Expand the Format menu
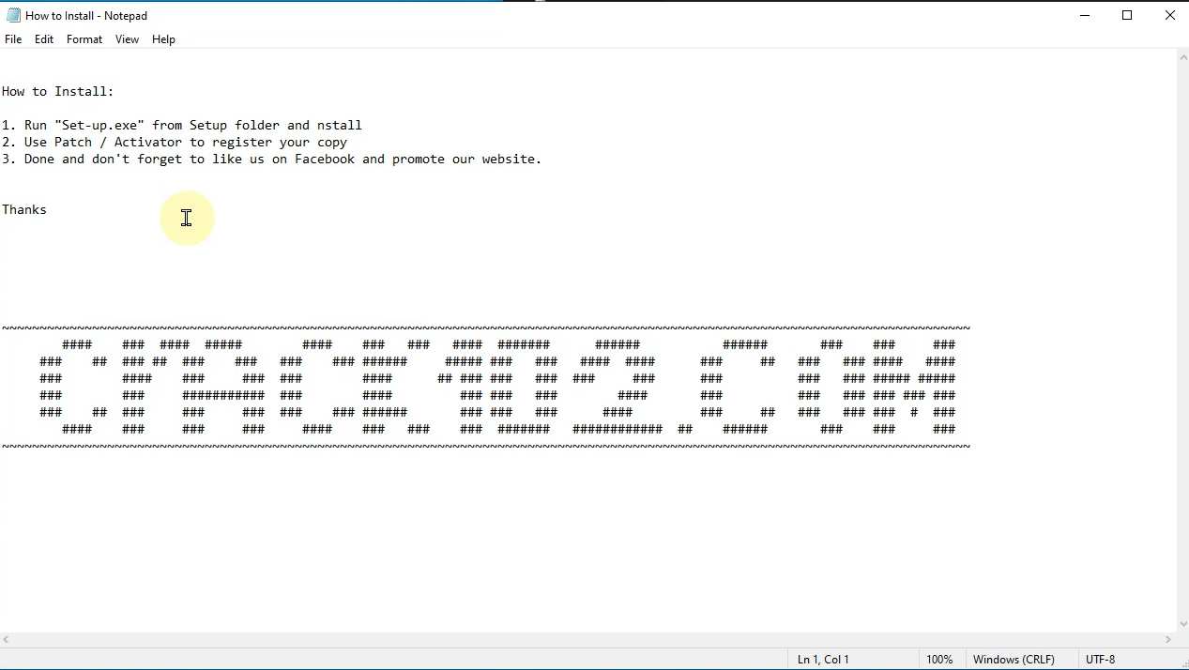 point(84,39)
